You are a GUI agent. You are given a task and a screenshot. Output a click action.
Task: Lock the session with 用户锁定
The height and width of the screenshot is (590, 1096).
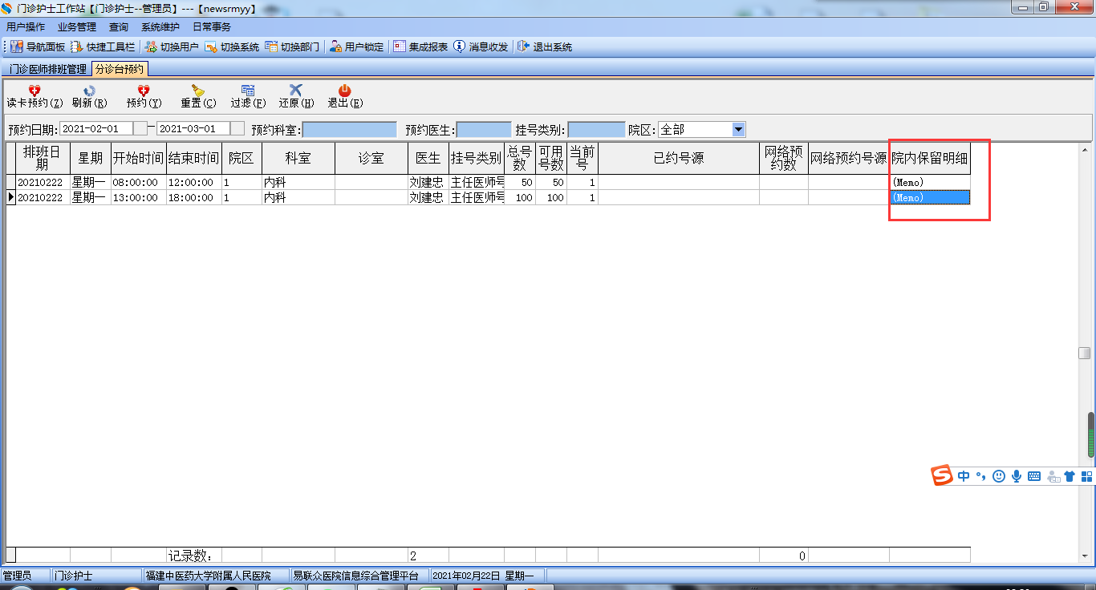click(356, 47)
